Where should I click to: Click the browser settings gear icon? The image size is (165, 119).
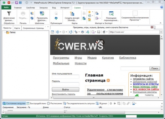click(x=76, y=32)
